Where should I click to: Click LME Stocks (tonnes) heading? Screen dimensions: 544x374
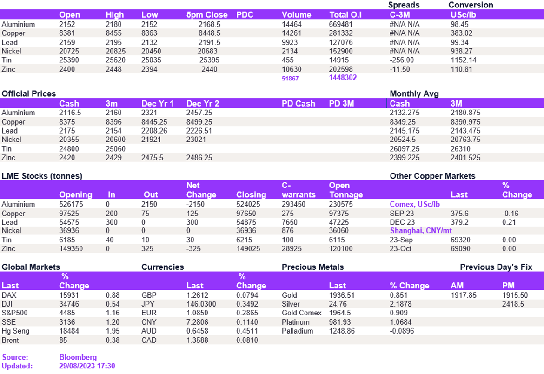(x=42, y=176)
